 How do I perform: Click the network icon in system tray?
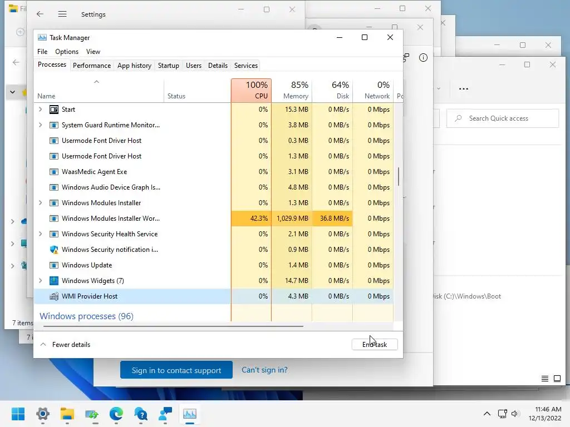pyautogui.click(x=503, y=414)
